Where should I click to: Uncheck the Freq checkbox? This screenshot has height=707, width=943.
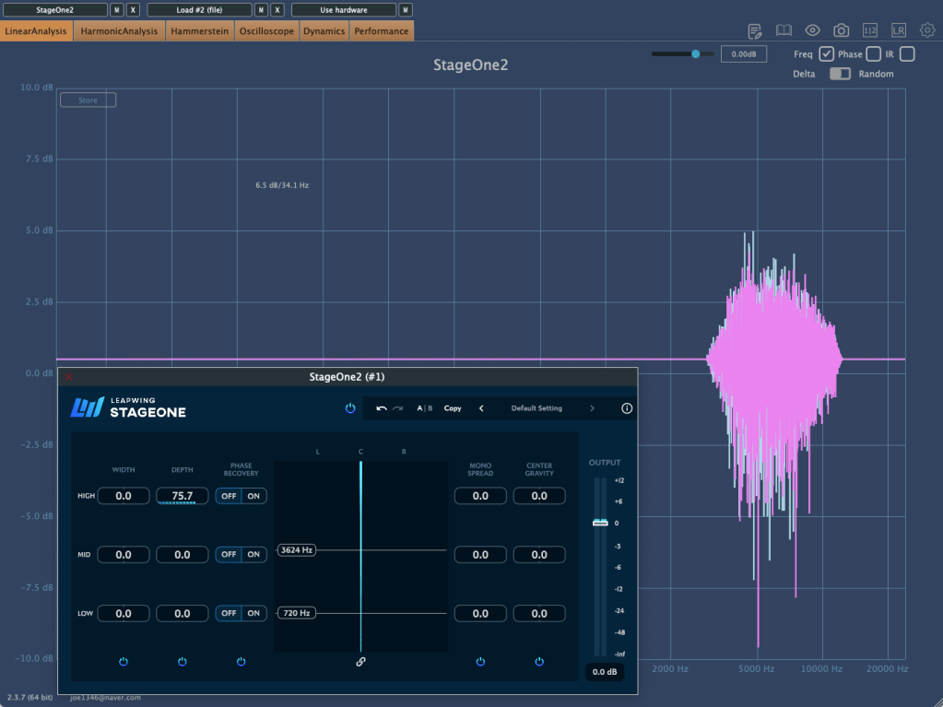click(827, 54)
